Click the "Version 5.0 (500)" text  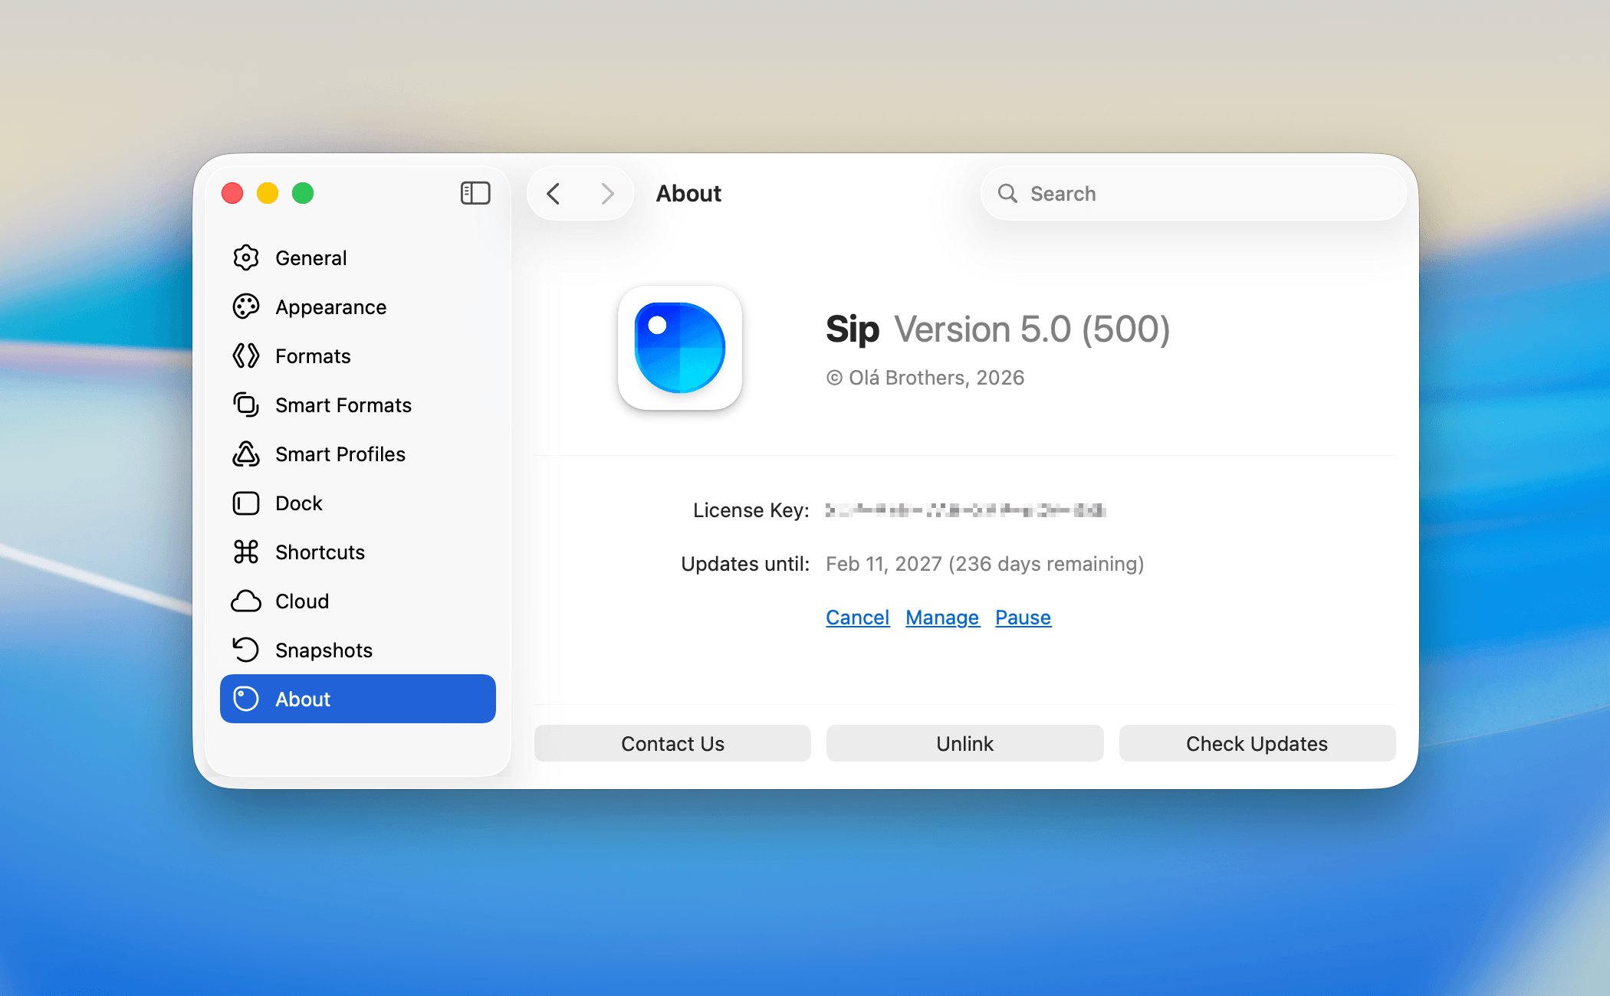1033,329
